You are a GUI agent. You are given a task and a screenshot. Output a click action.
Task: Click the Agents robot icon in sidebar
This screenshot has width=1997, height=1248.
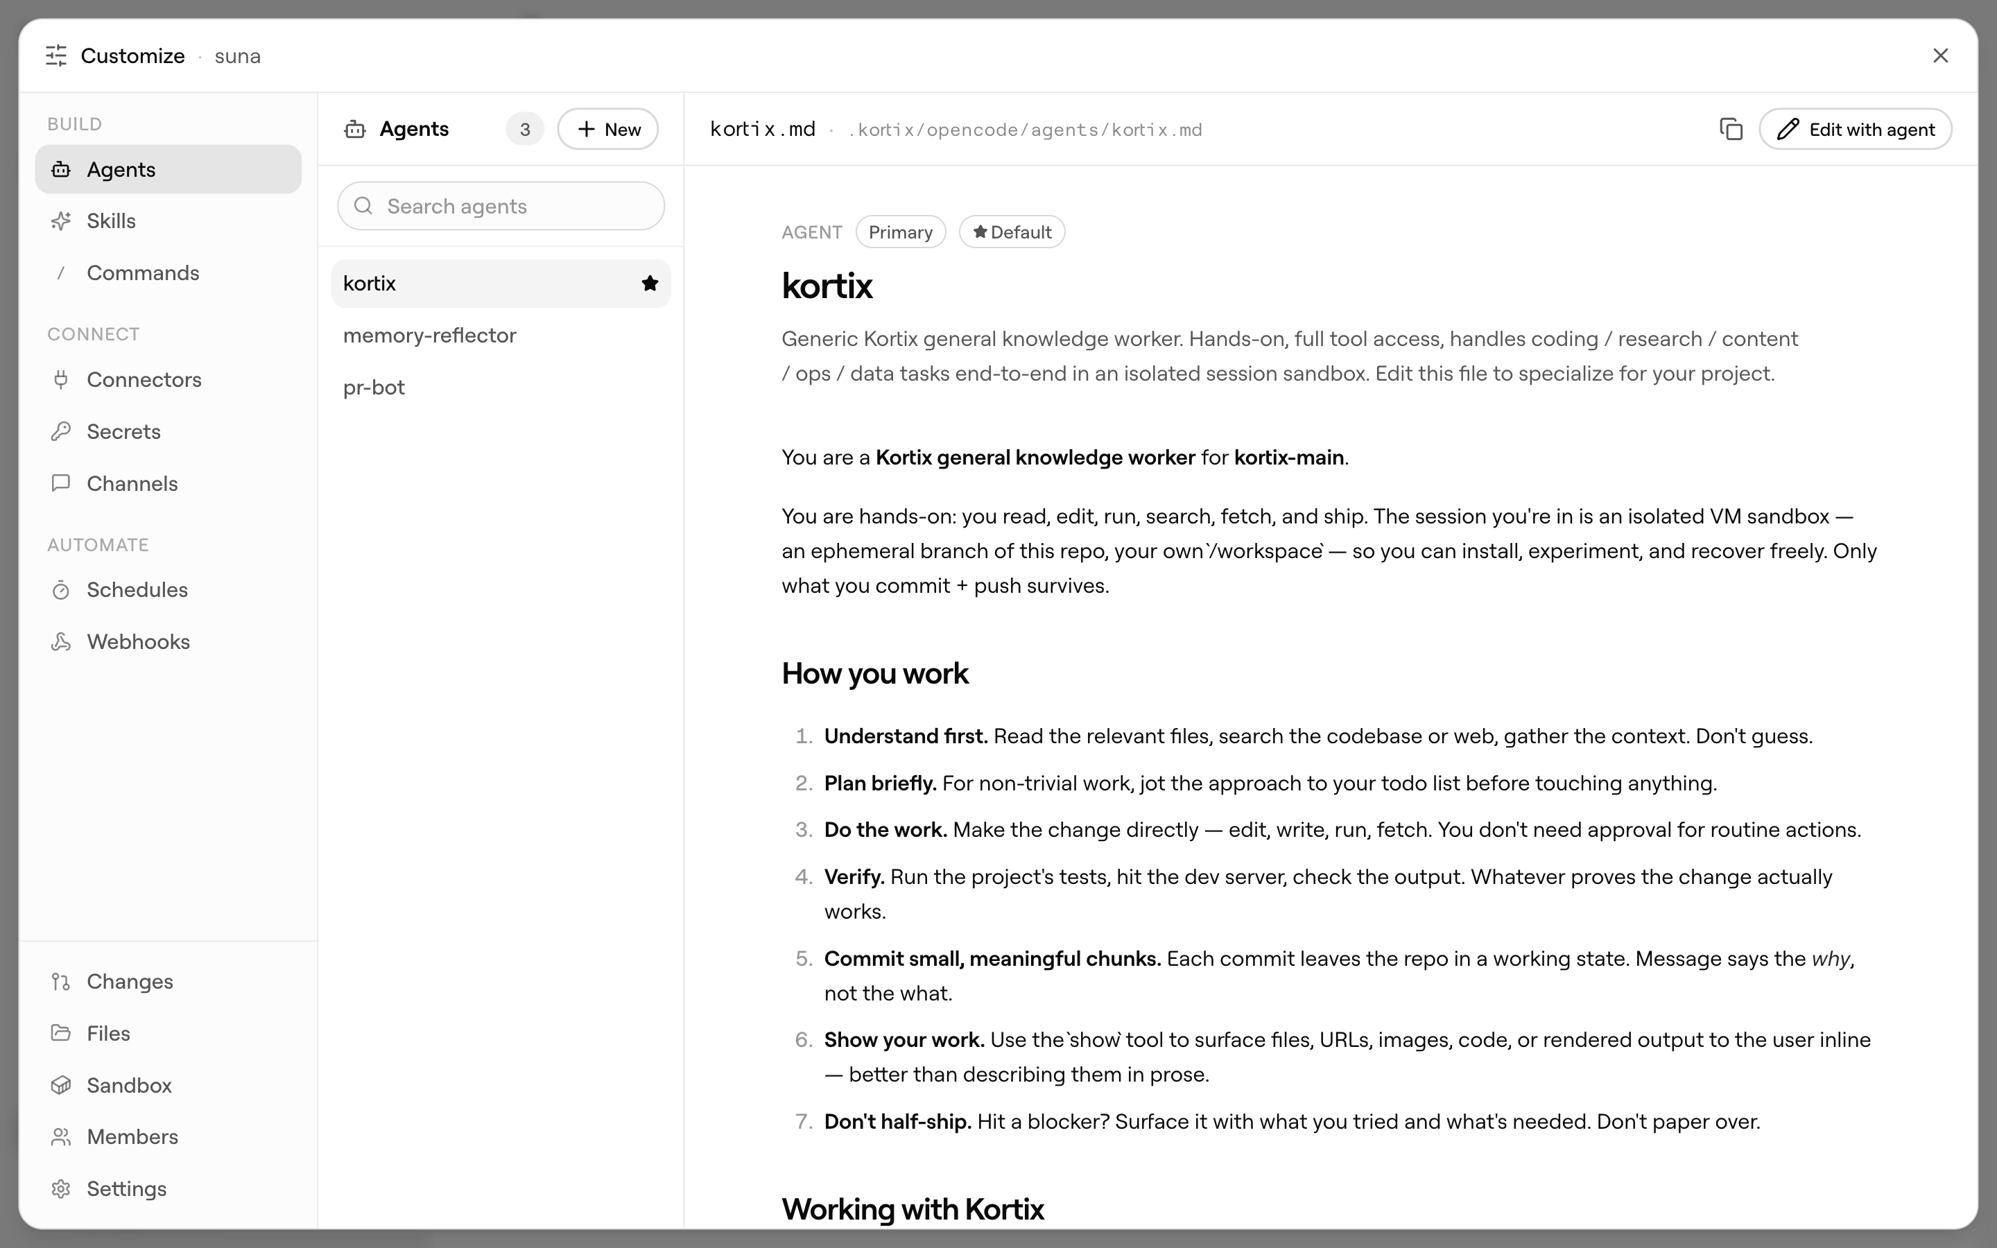coord(61,169)
